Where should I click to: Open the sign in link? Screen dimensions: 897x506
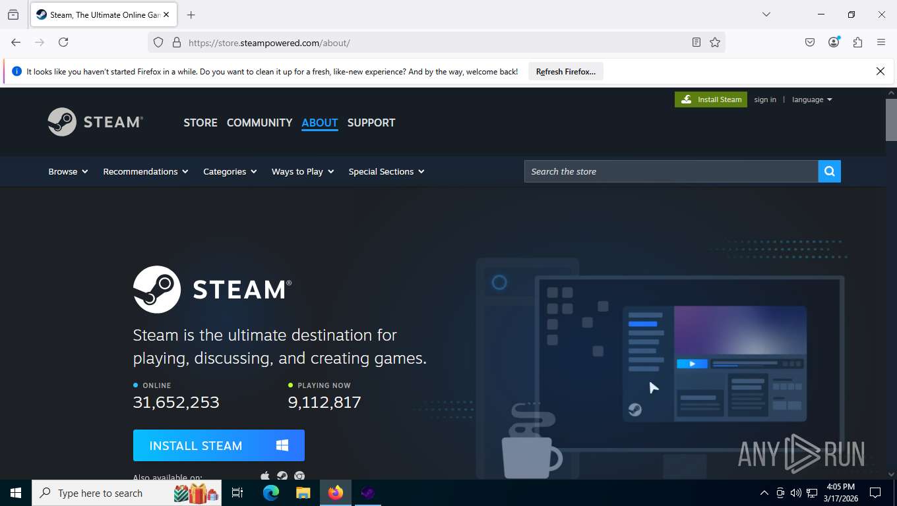pos(765,99)
